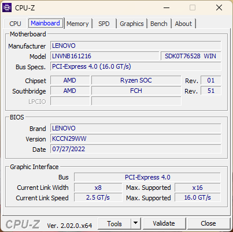The image size is (233, 232).
Task: Minimize the CPU-Z window
Action: (x=167, y=8)
